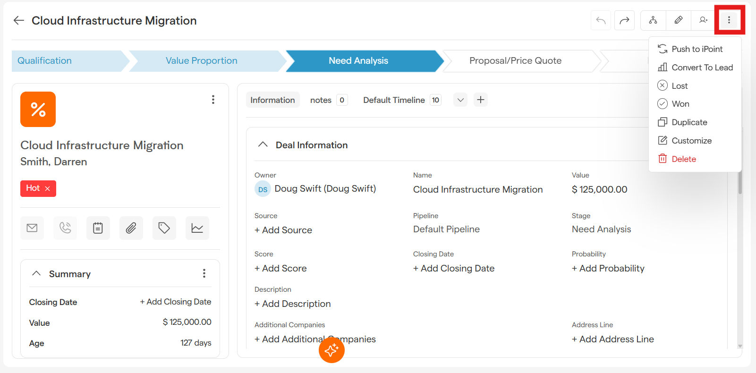Mark the deal as Won
The height and width of the screenshot is (373, 756).
(x=680, y=104)
